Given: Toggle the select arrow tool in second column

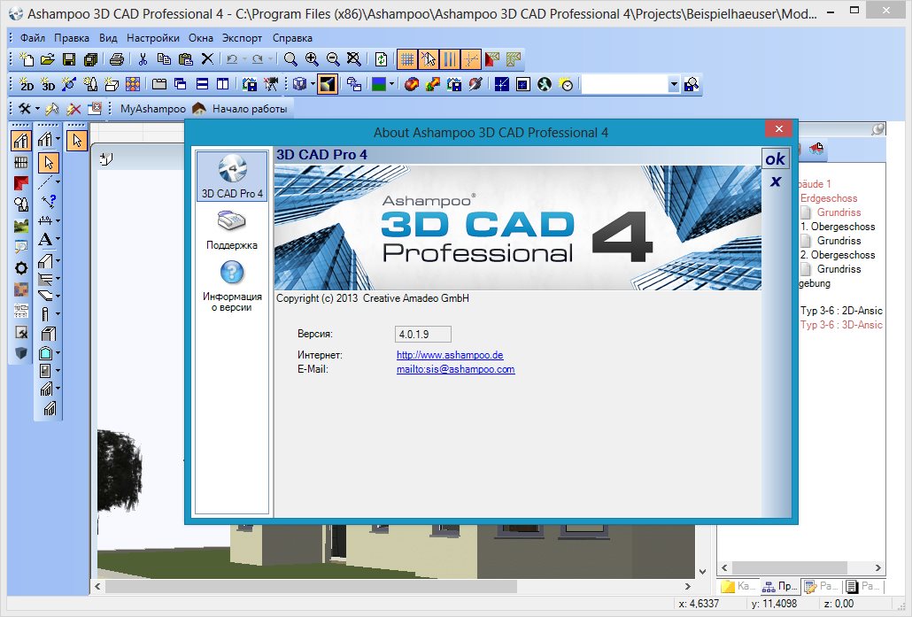Looking at the screenshot, I should click(x=49, y=163).
